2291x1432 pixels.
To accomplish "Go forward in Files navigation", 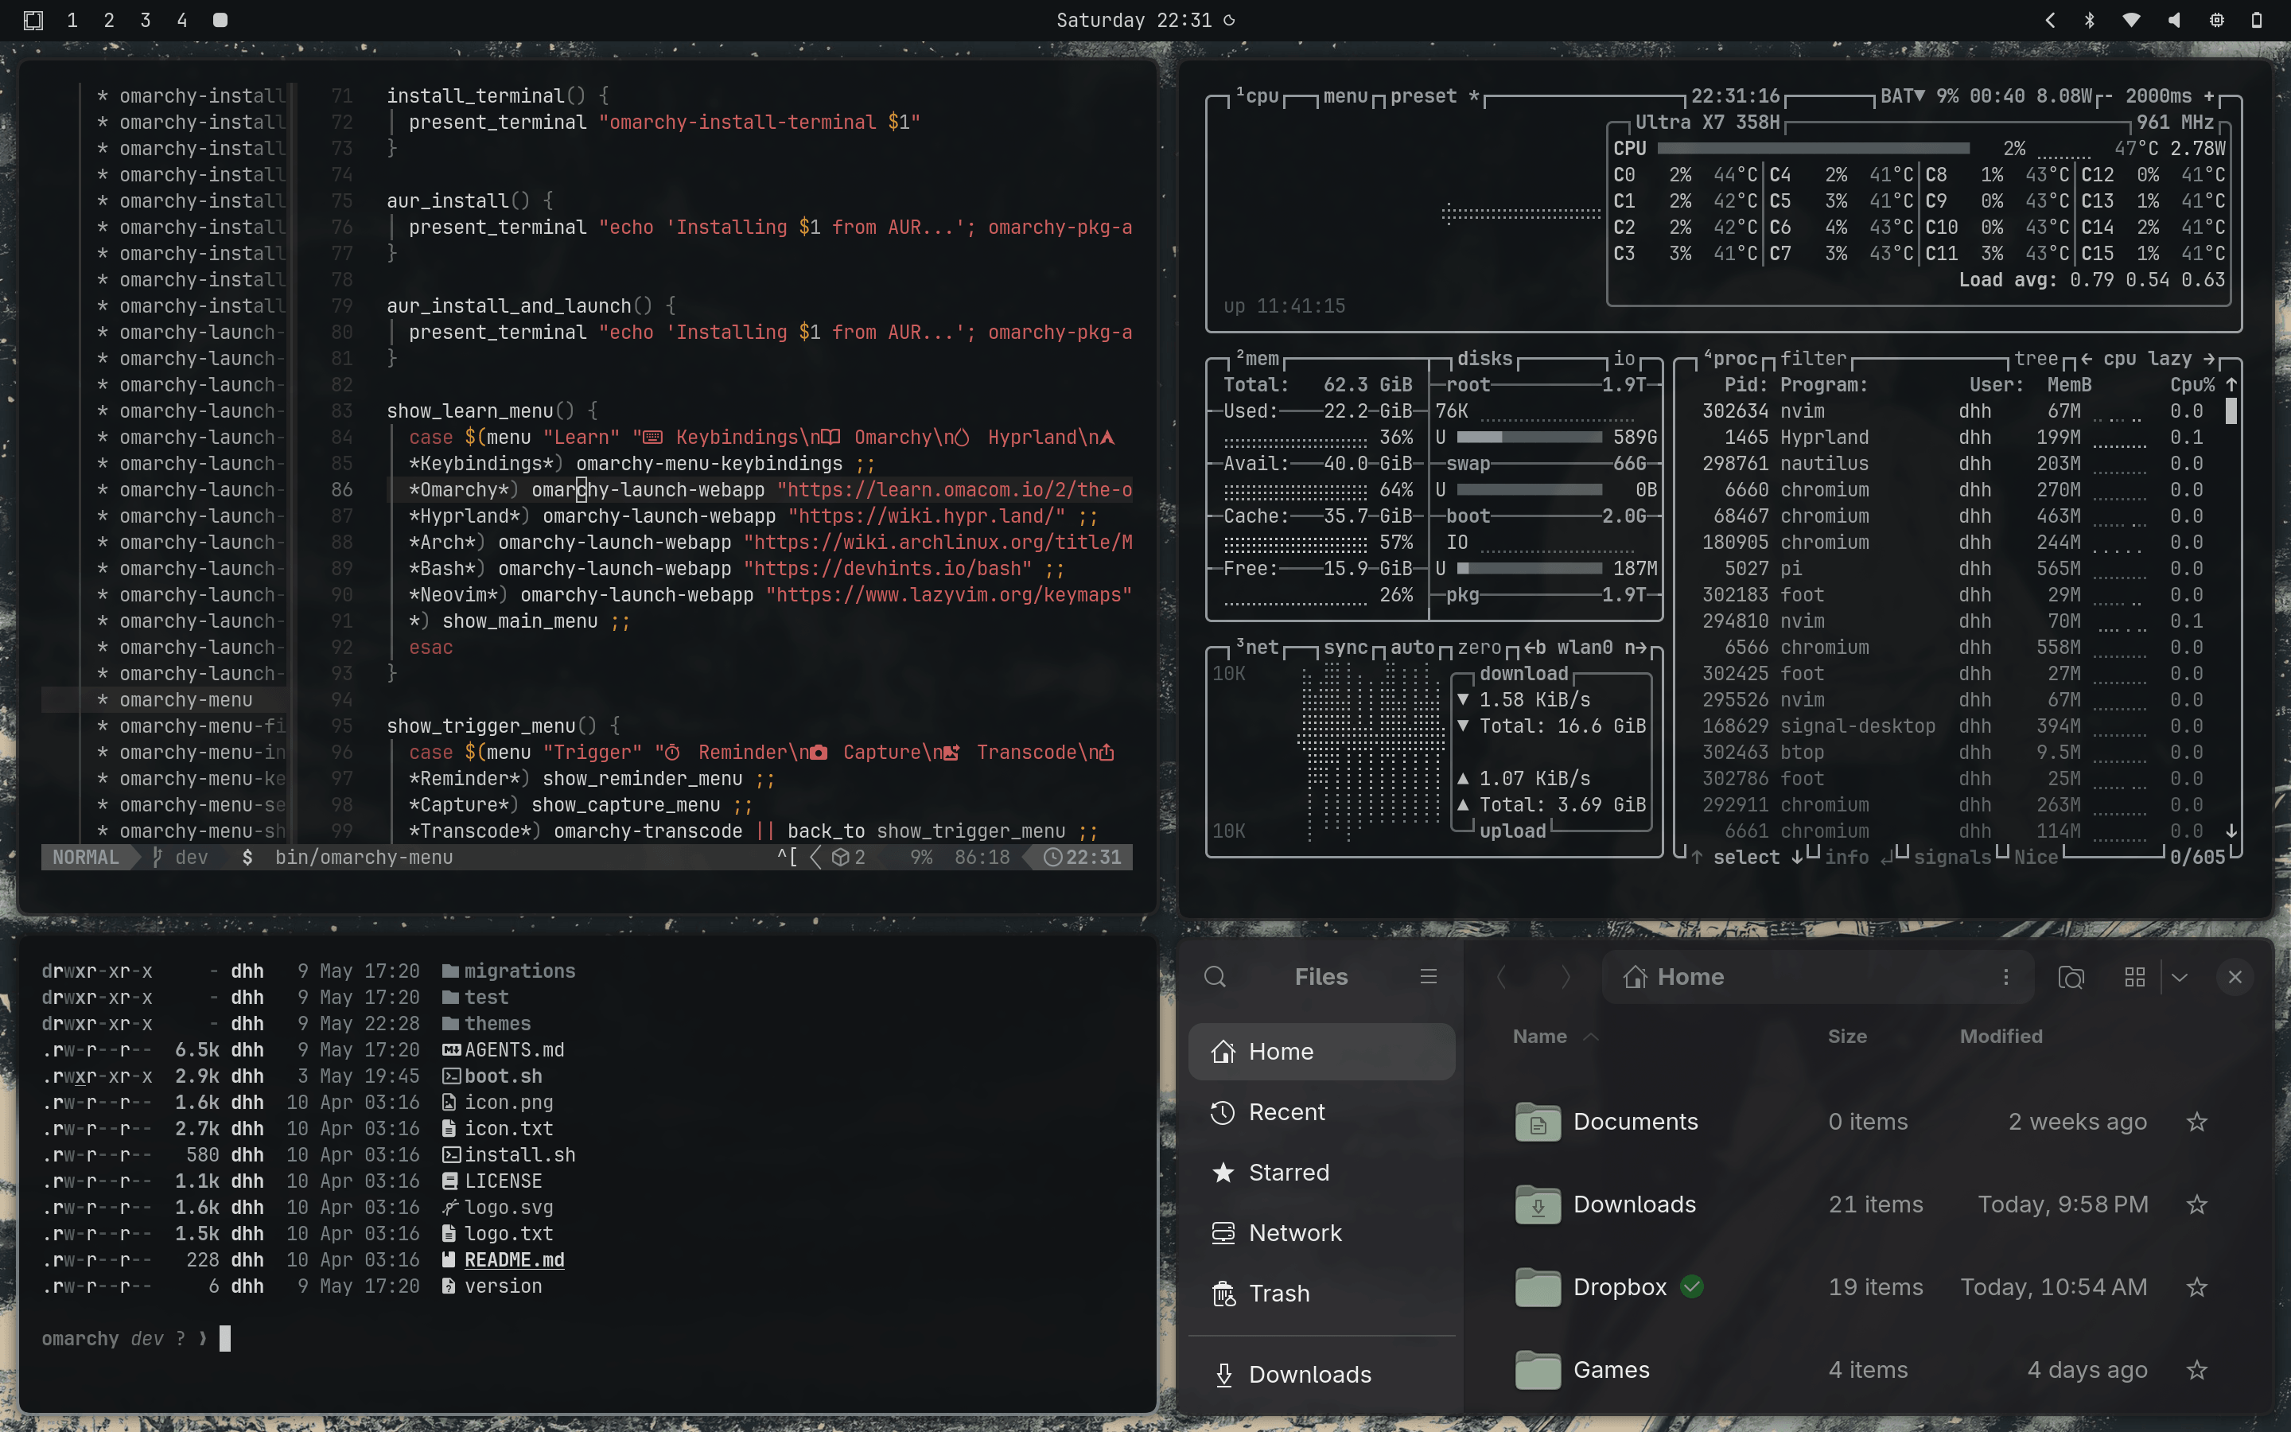I will pyautogui.click(x=1565, y=976).
